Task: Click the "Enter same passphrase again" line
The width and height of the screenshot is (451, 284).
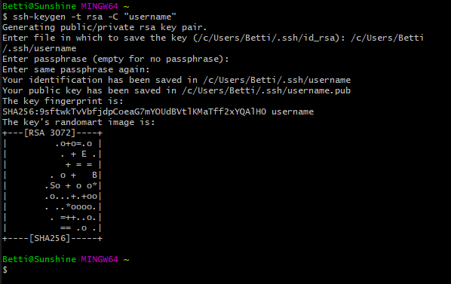Action: pos(76,69)
